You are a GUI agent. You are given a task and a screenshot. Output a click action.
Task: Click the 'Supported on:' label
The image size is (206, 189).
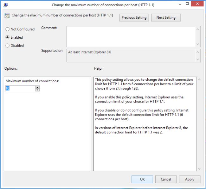click(x=52, y=51)
